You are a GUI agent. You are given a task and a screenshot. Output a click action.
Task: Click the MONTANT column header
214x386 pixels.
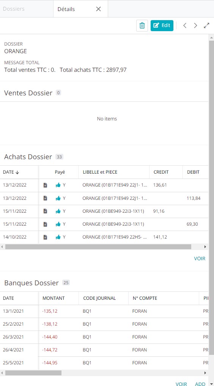tap(58, 298)
